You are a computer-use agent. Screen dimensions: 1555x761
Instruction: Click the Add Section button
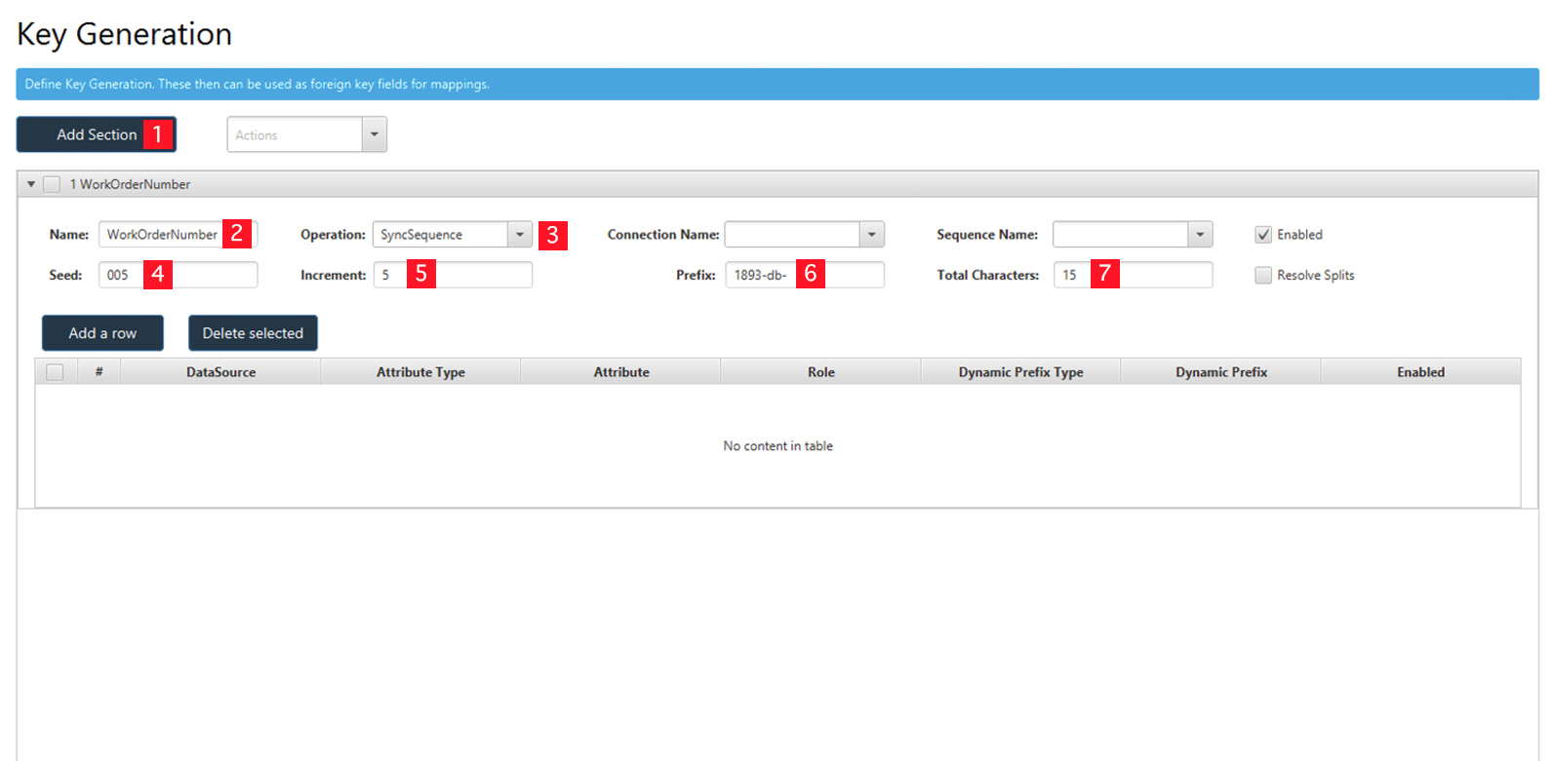point(96,134)
